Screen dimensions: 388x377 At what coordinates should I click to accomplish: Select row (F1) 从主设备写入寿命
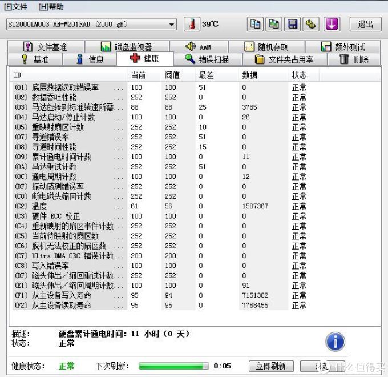click(161, 295)
